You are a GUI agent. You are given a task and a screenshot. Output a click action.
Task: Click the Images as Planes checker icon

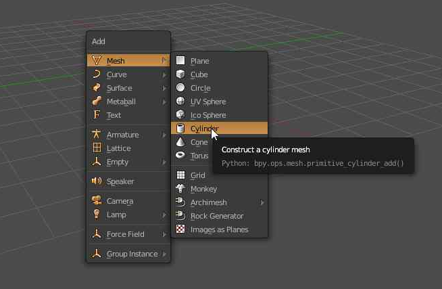[180, 229]
